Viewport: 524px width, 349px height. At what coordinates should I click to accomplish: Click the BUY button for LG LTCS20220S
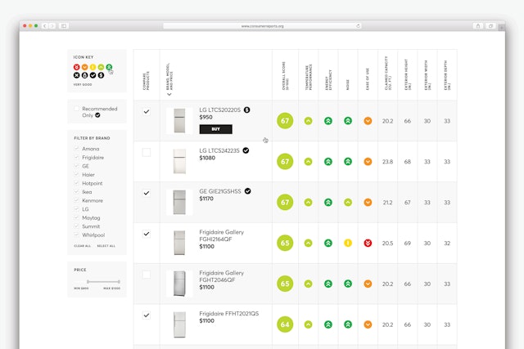[x=216, y=129]
